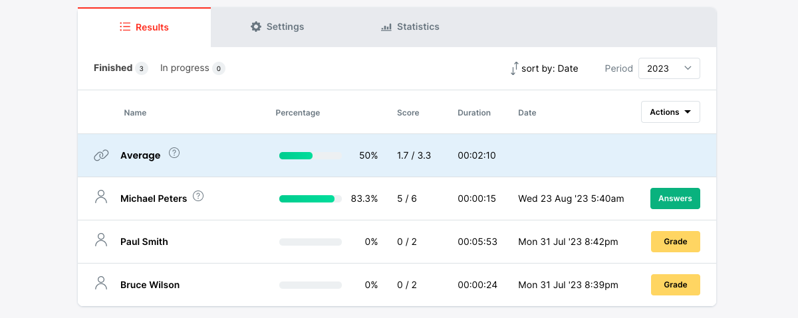Click the help icon next to Michael Peters
The image size is (798, 318).
(x=198, y=196)
